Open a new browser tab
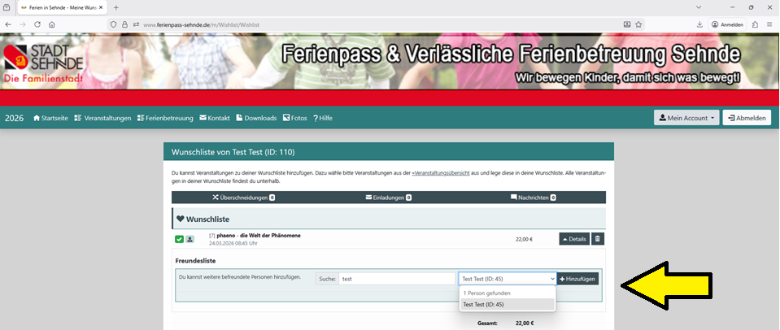 click(116, 7)
